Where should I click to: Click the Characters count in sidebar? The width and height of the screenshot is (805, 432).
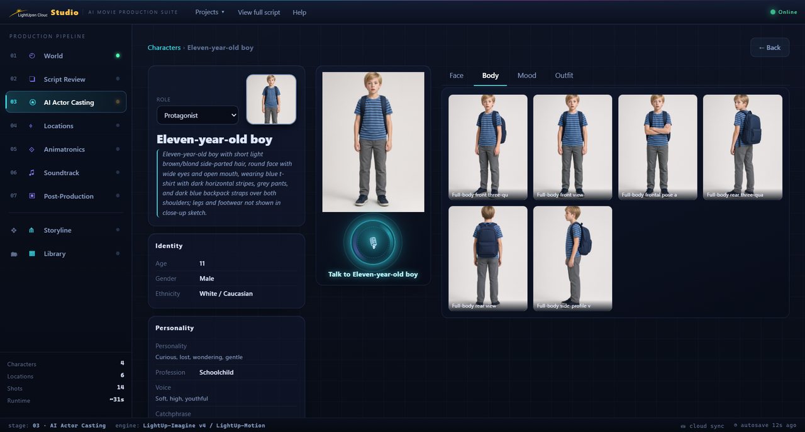123,363
